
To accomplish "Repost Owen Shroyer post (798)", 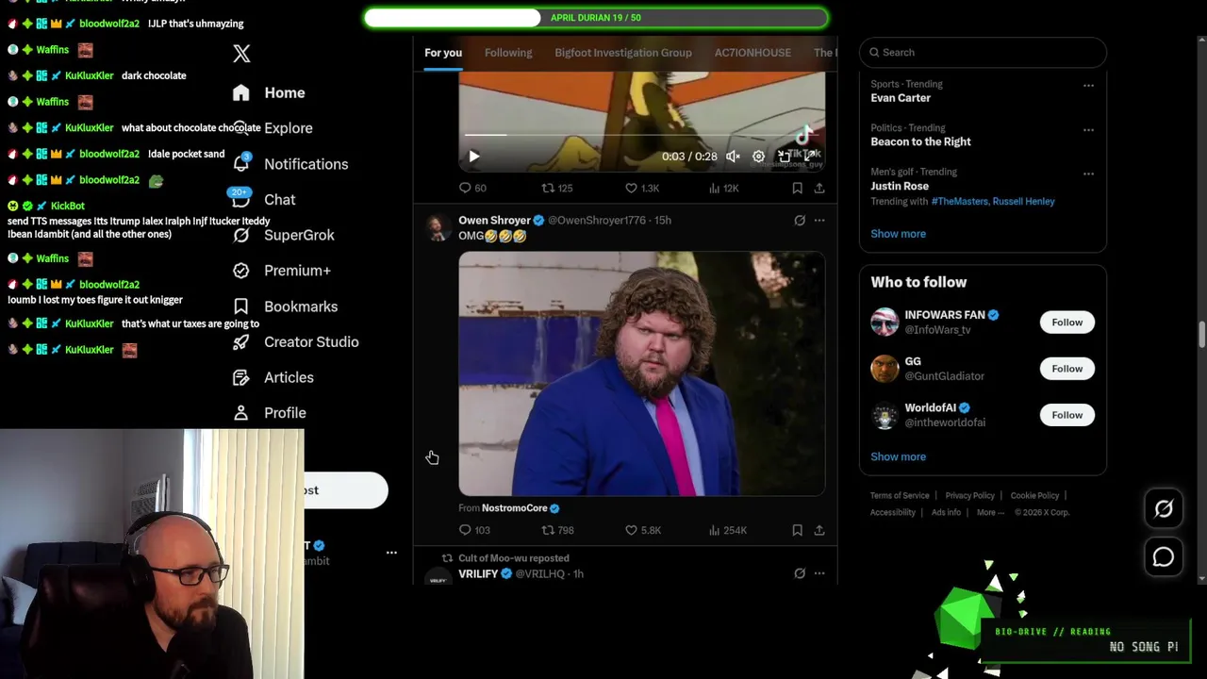I will tap(557, 530).
